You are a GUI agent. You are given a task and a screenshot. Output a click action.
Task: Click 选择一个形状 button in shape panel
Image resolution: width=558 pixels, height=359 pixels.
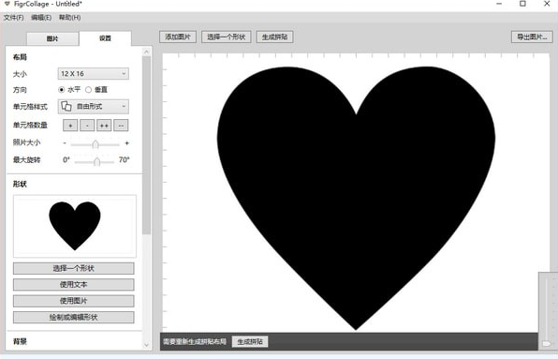(x=74, y=268)
